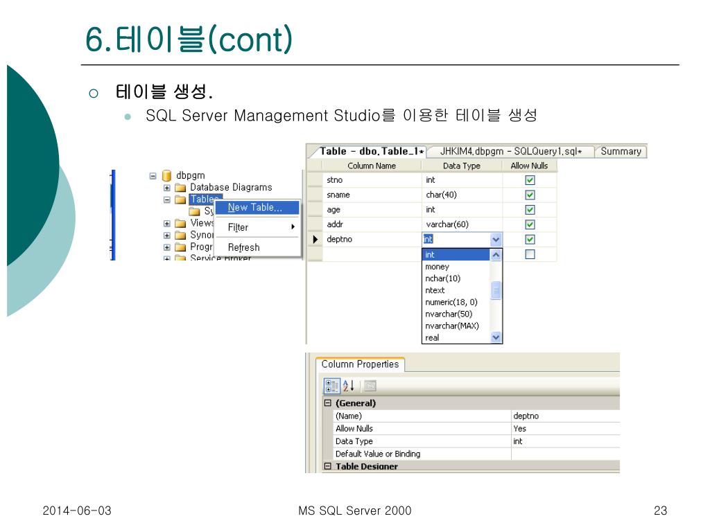The width and height of the screenshot is (710, 532).
Task: Switch to the JHKIM4.dbpgm SQLQuery1.sql tab
Action: pyautogui.click(x=511, y=152)
